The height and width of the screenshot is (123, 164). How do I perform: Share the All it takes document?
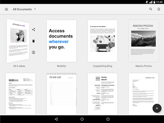34,29
